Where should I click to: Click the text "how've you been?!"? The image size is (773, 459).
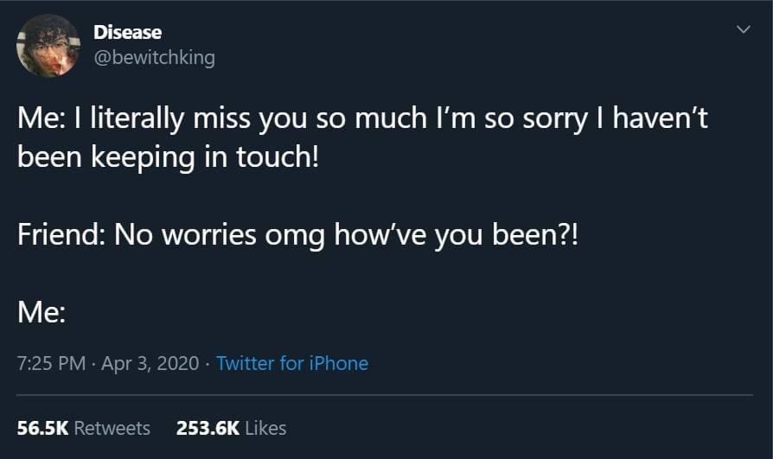coord(463,236)
